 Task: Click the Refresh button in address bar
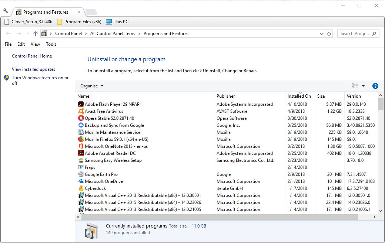click(329, 34)
